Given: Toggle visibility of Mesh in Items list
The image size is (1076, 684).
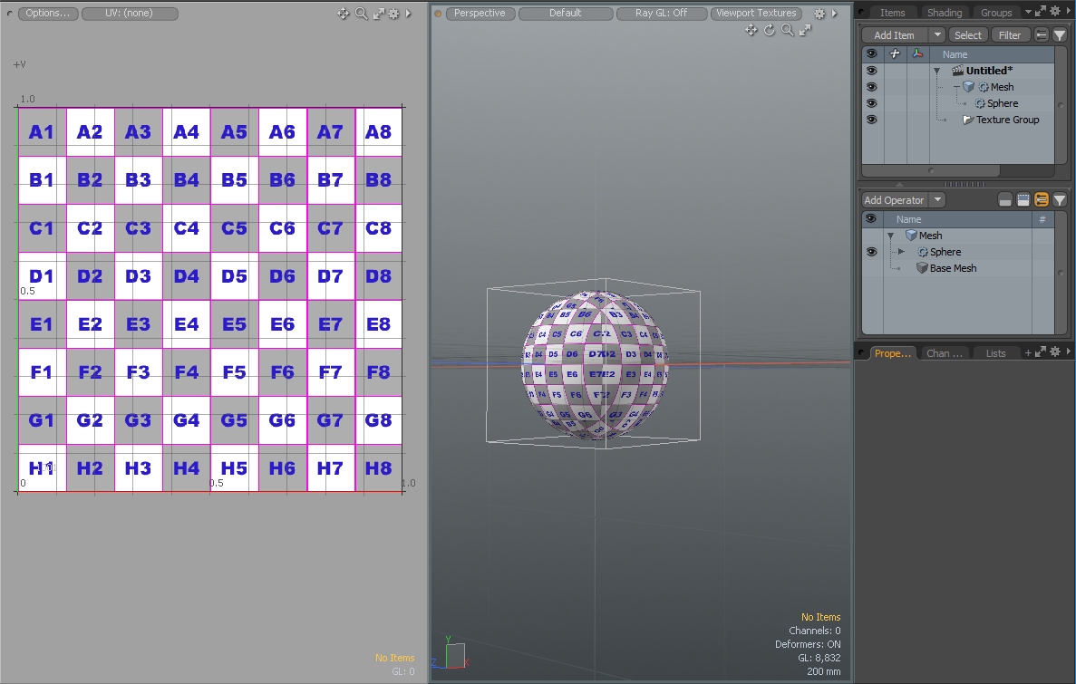Looking at the screenshot, I should click(871, 87).
